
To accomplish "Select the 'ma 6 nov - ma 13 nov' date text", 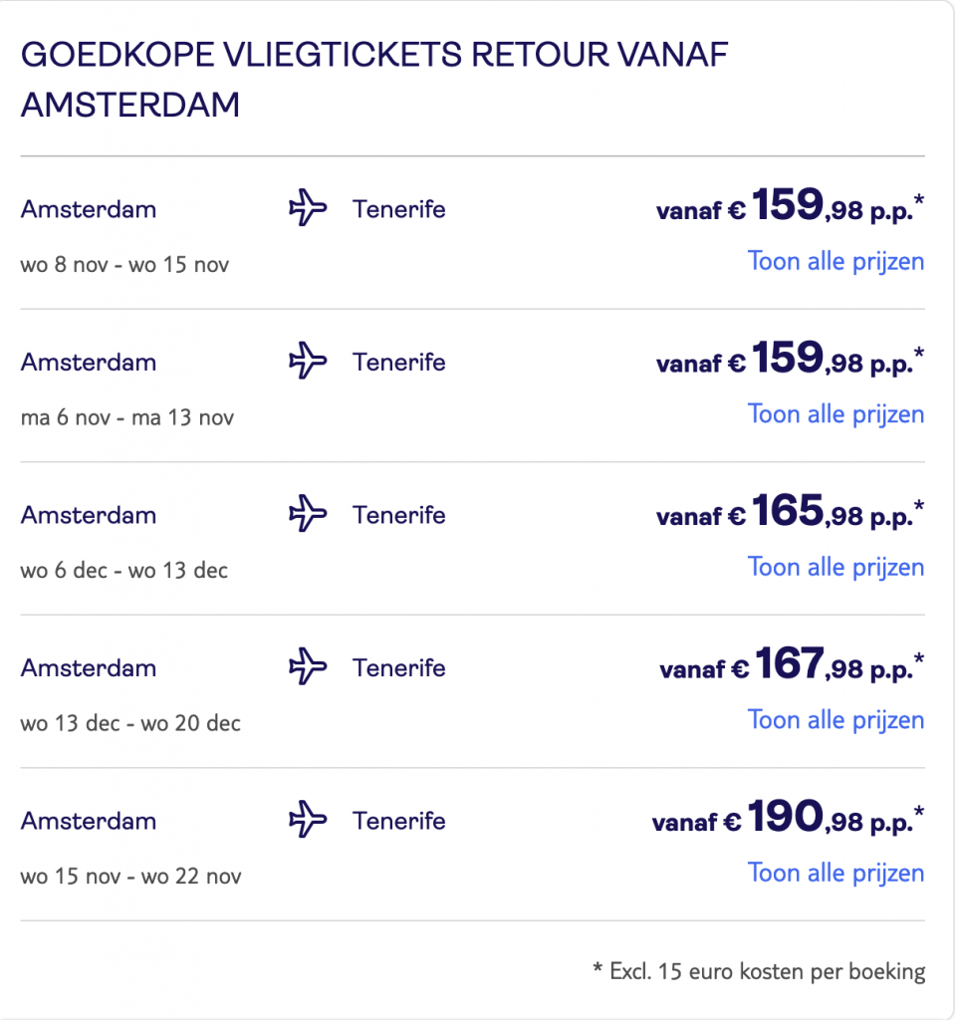I will 127,418.
